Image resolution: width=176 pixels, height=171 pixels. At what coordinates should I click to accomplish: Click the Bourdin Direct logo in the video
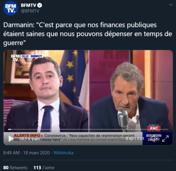tap(154, 137)
